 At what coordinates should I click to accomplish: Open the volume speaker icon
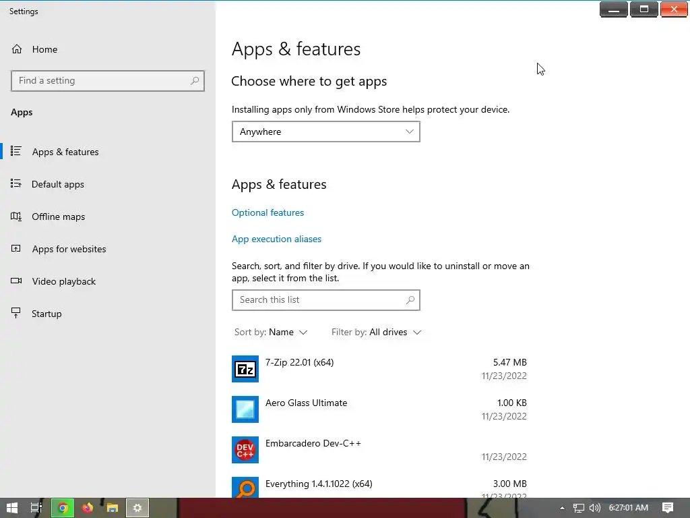click(x=594, y=508)
